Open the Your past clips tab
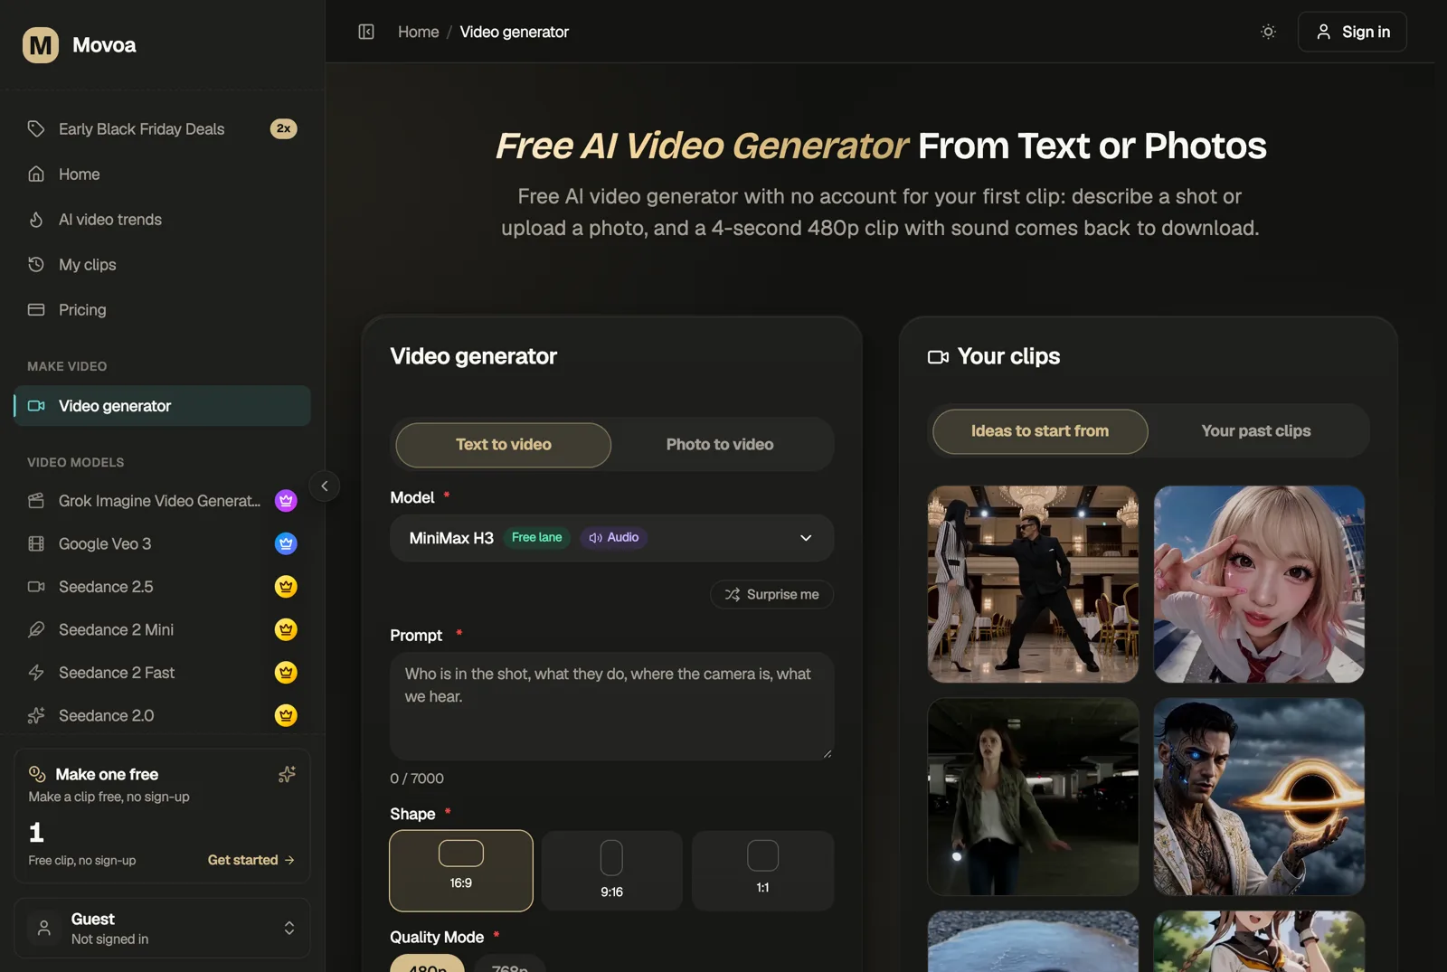1447x972 pixels. [x=1256, y=431]
